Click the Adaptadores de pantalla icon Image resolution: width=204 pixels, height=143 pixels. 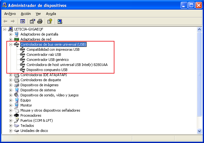pyautogui.click(x=17, y=34)
